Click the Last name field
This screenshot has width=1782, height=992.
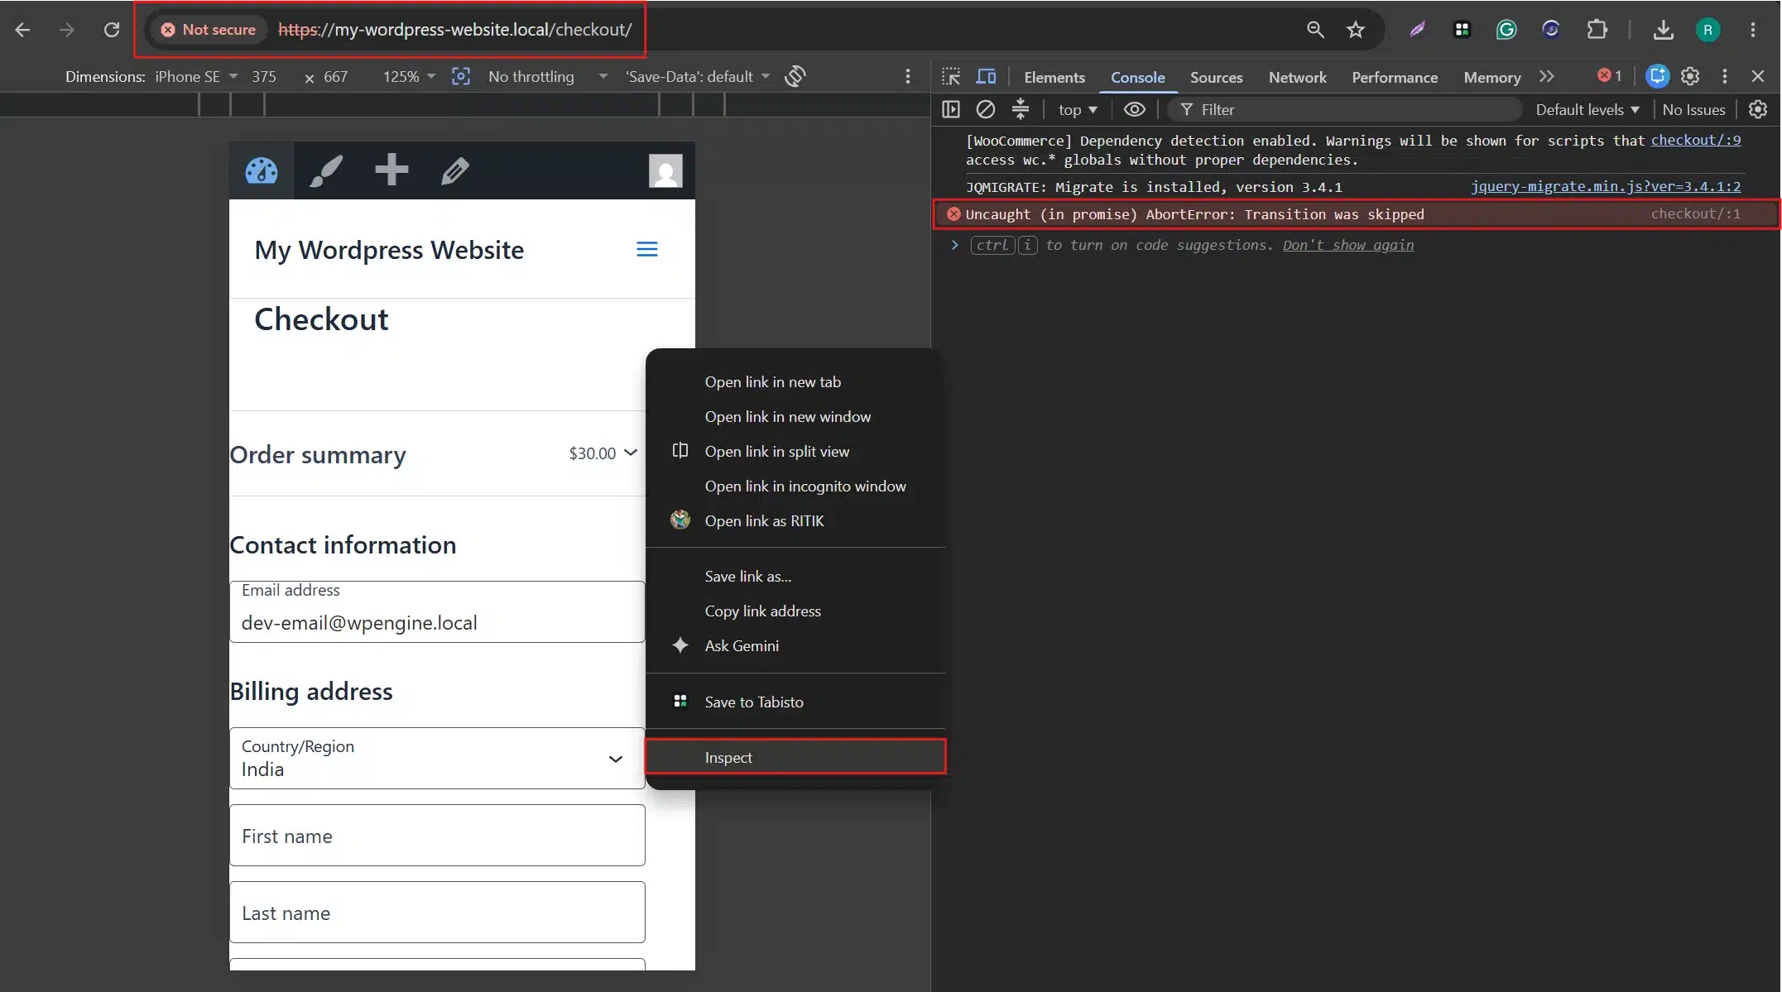click(x=437, y=912)
